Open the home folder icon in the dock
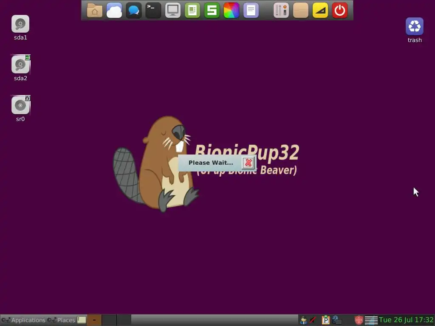435x326 pixels. pos(95,11)
